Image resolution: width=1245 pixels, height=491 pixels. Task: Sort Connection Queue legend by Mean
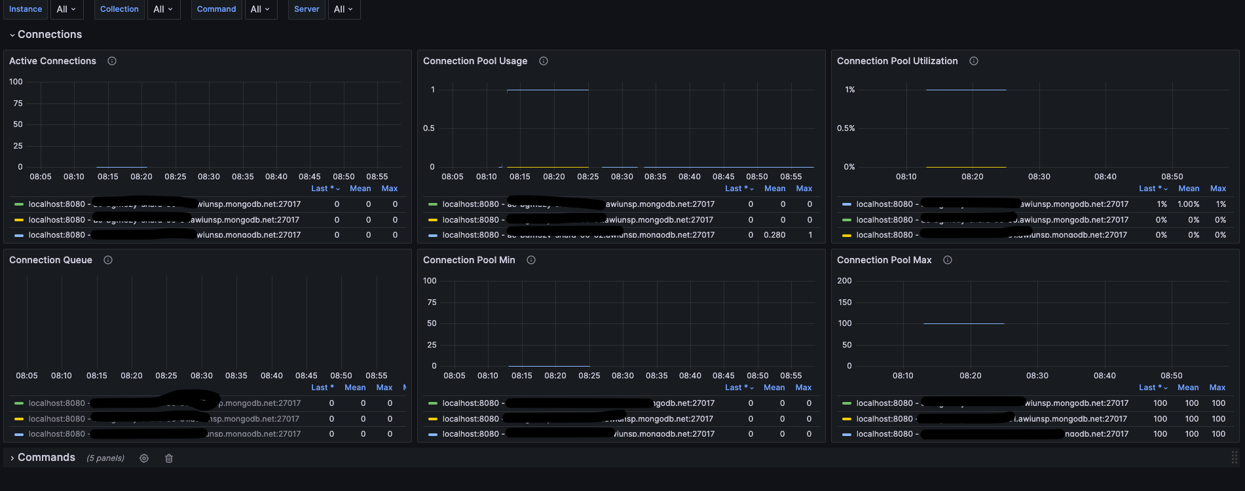tap(355, 388)
